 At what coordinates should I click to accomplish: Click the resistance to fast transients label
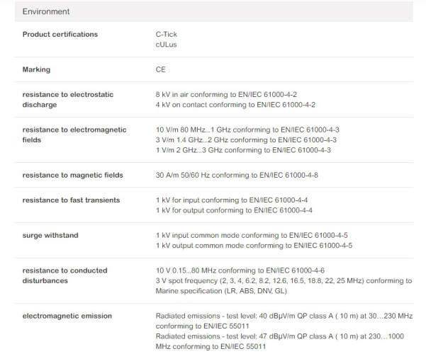pyautogui.click(x=71, y=200)
